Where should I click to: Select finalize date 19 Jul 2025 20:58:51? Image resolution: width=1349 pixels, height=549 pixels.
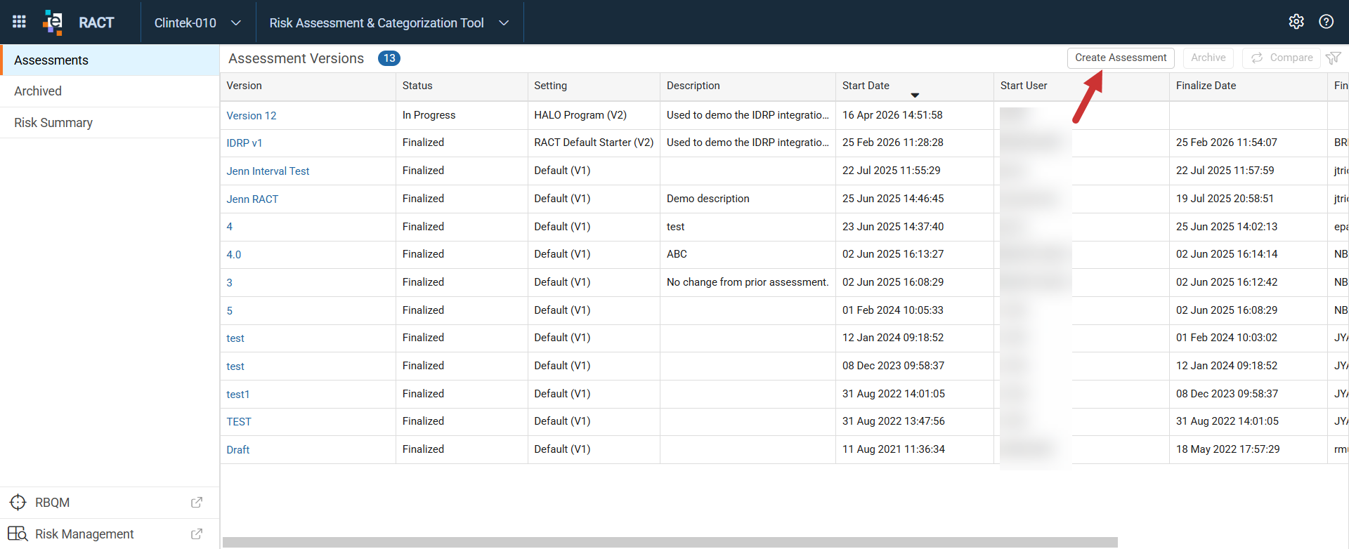tap(1249, 199)
